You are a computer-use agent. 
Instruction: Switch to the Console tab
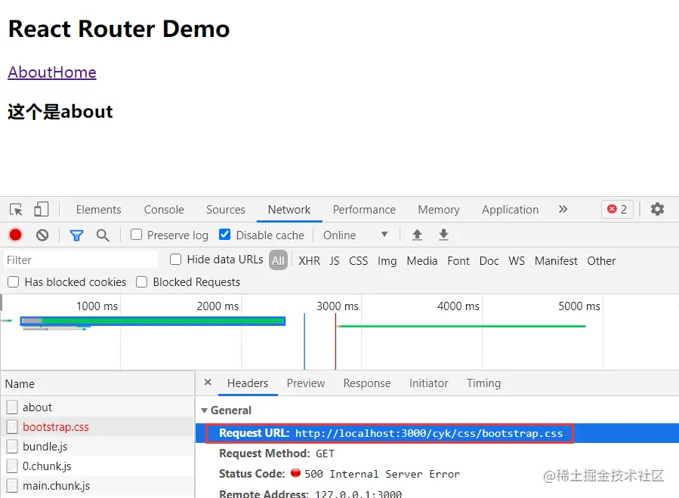(164, 210)
